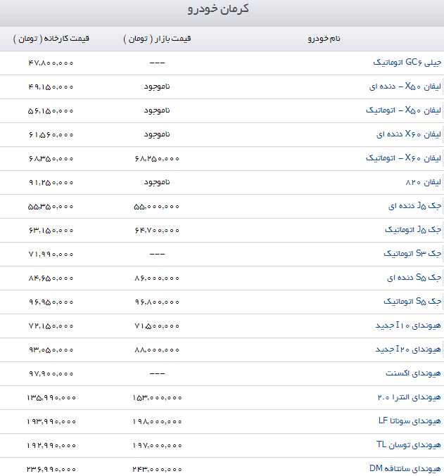Open the جک S3 اتوماتیک link
This screenshot has height=476, width=444.
[x=412, y=254]
